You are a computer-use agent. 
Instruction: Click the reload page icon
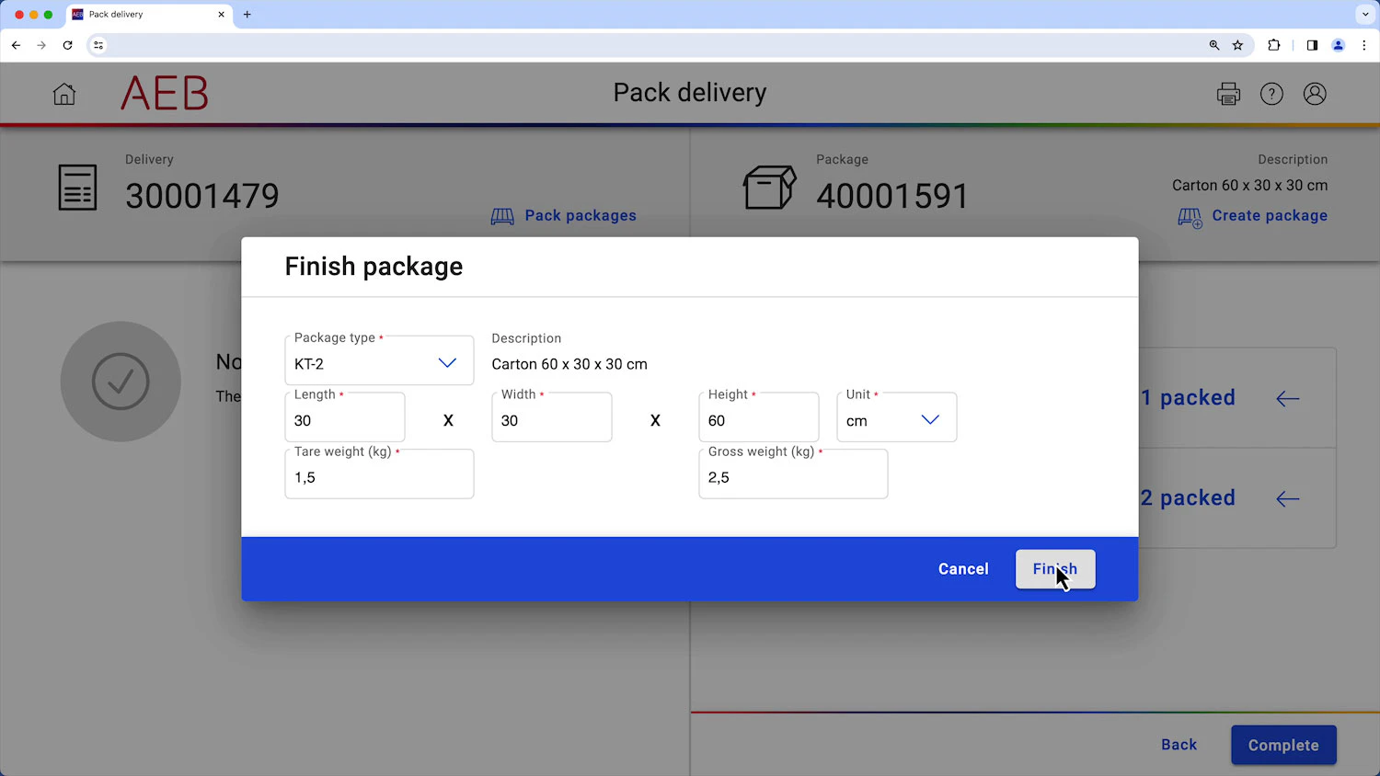tap(67, 44)
